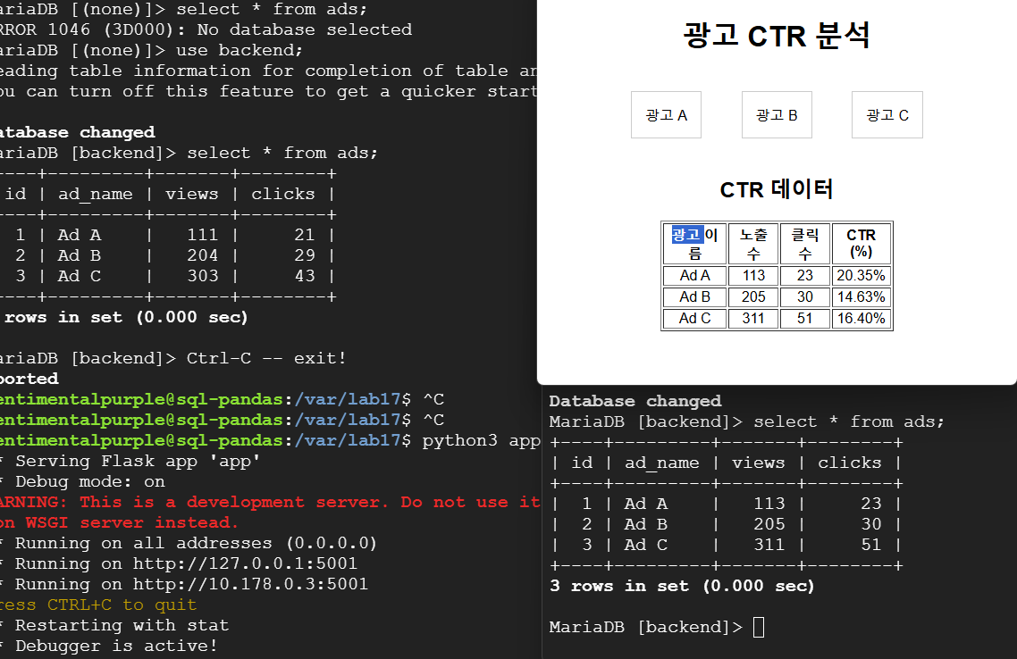Click the 광고 A button
1017x659 pixels.
pyautogui.click(x=666, y=114)
